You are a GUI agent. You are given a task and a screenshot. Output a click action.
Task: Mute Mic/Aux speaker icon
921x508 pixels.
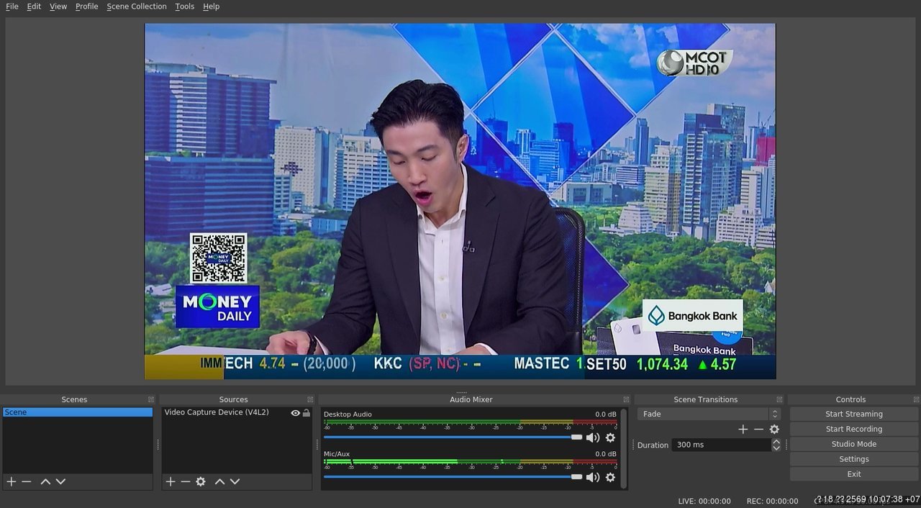click(x=593, y=477)
